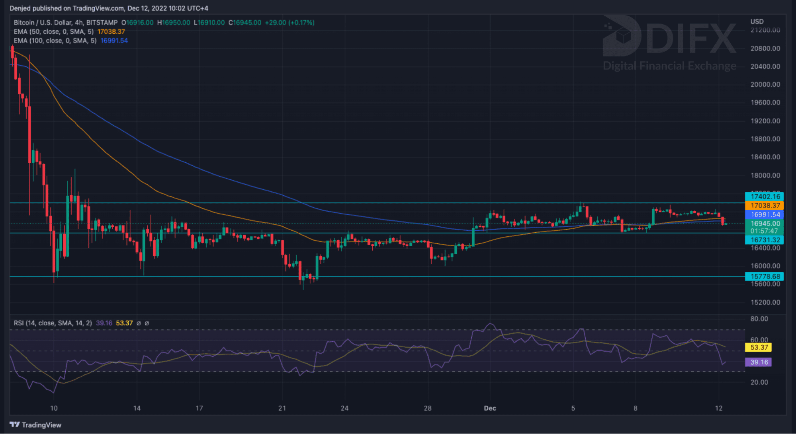The image size is (796, 434).
Task: Click the 16731.32 price level tag
Action: point(764,240)
